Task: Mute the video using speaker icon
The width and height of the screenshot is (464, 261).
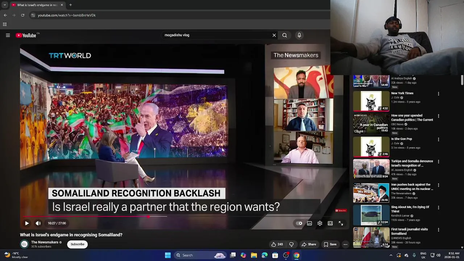Action: click(38, 223)
